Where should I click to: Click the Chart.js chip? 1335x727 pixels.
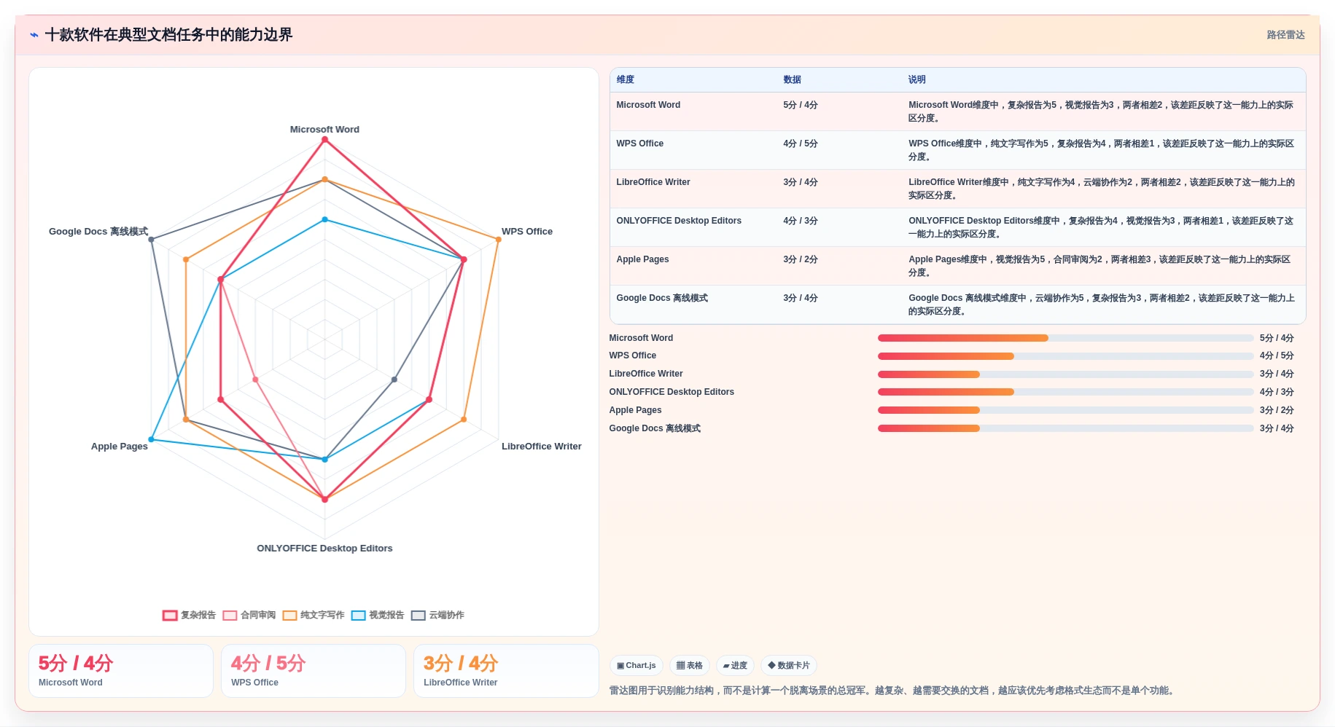636,665
